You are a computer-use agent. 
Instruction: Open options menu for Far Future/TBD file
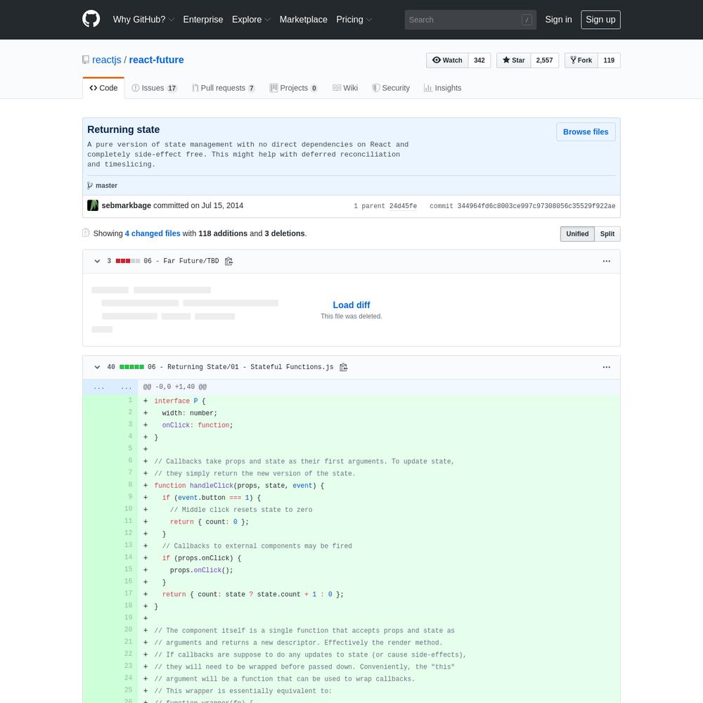[606, 261]
